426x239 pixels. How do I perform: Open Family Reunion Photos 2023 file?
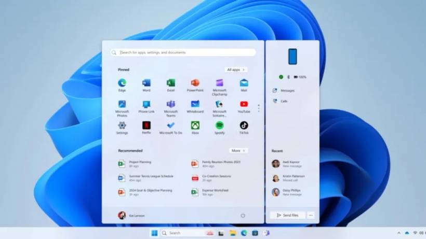216,164
